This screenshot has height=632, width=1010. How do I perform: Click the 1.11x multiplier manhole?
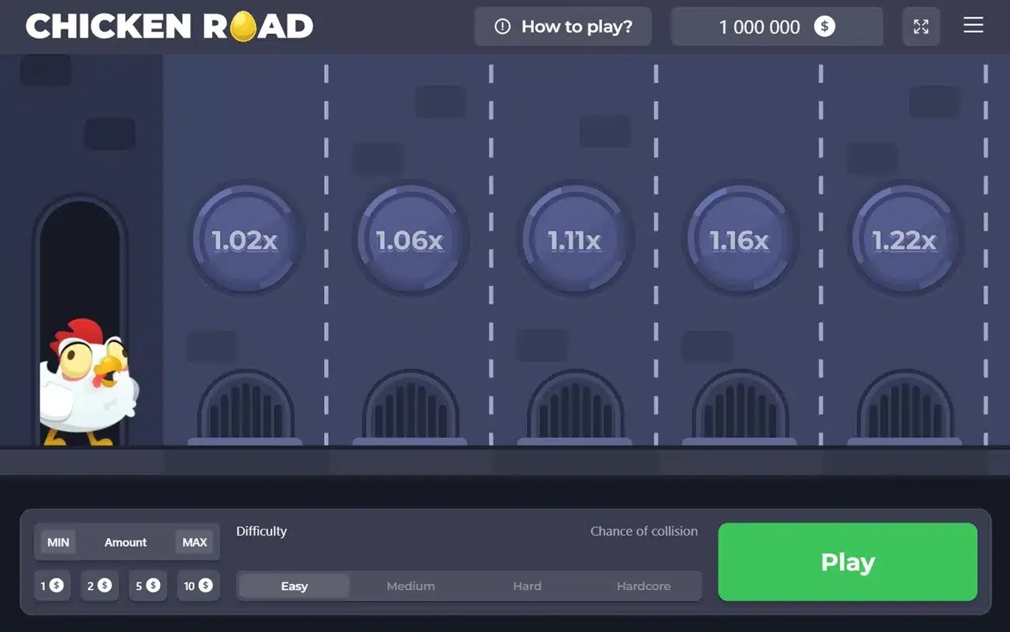(575, 240)
